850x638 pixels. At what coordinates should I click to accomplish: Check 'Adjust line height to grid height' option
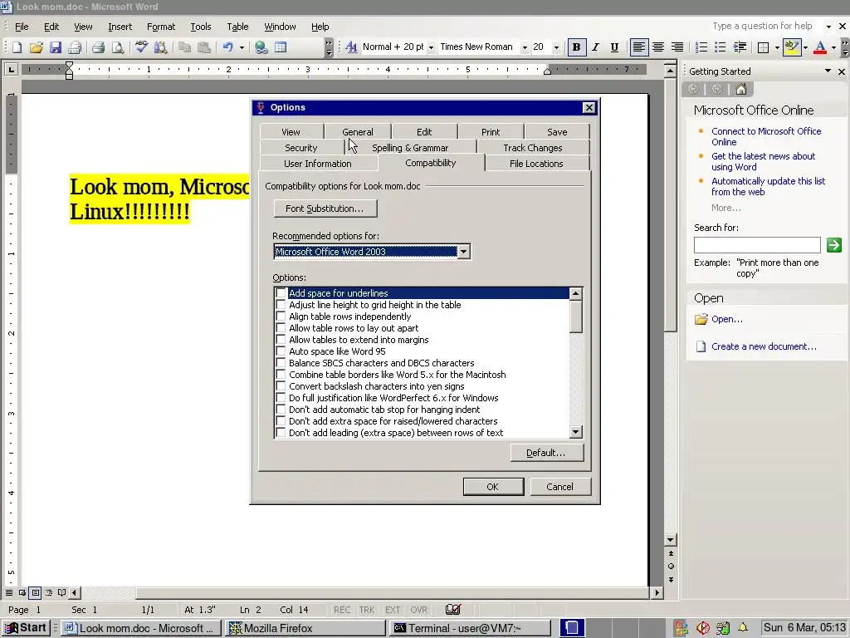[281, 305]
